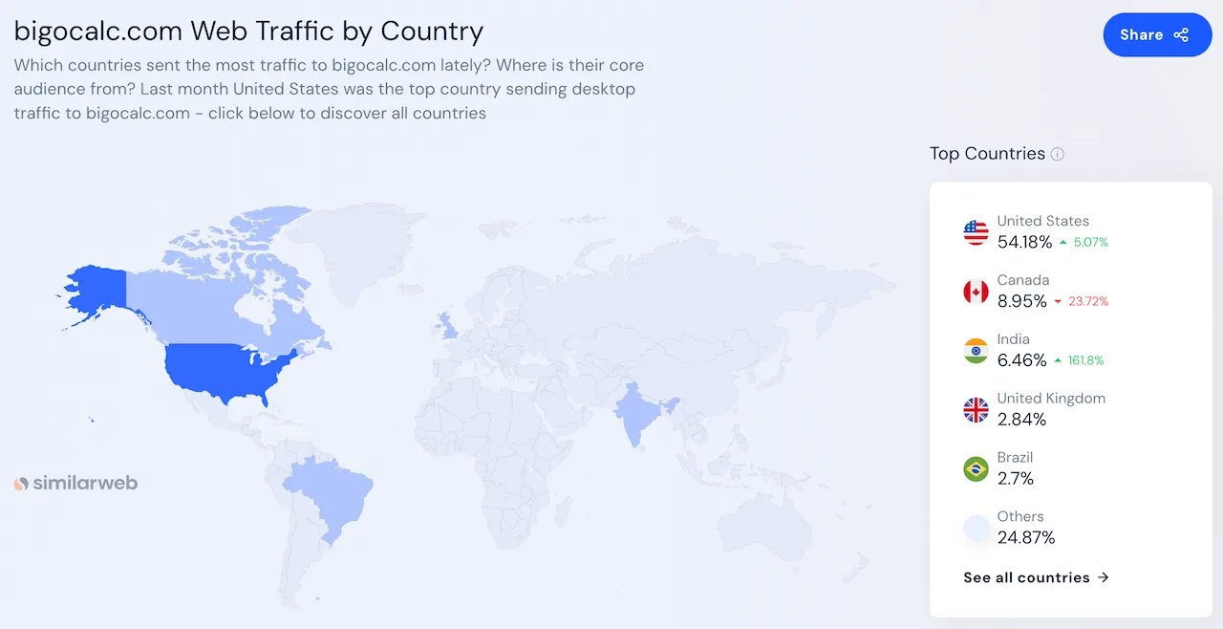Click the Brazil flag icon

[x=976, y=469]
